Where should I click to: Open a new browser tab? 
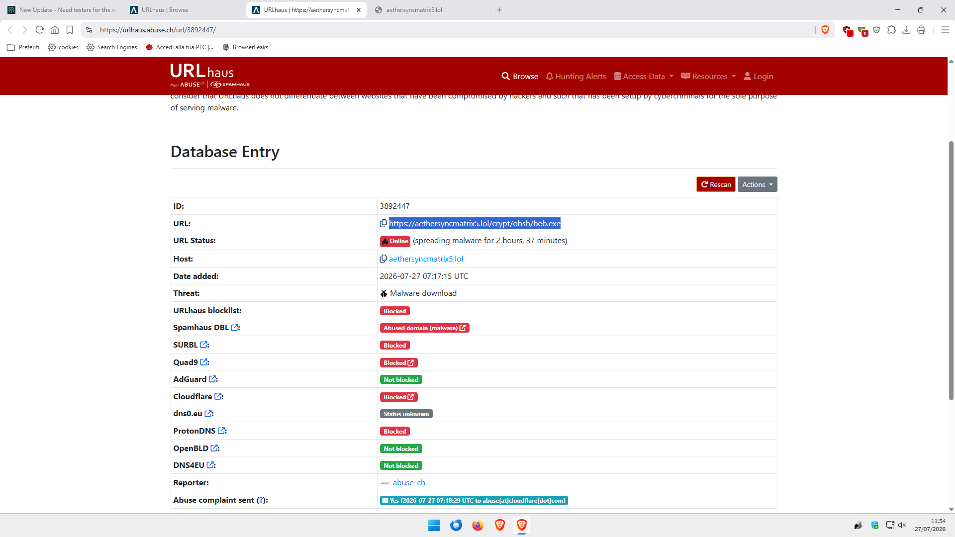[499, 10]
